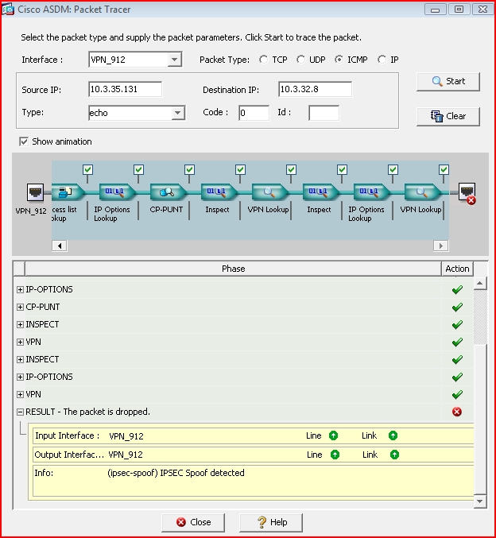The width and height of the screenshot is (496, 538).
Task: Collapse the RESULT packet is dropped row
Action: tap(20, 412)
